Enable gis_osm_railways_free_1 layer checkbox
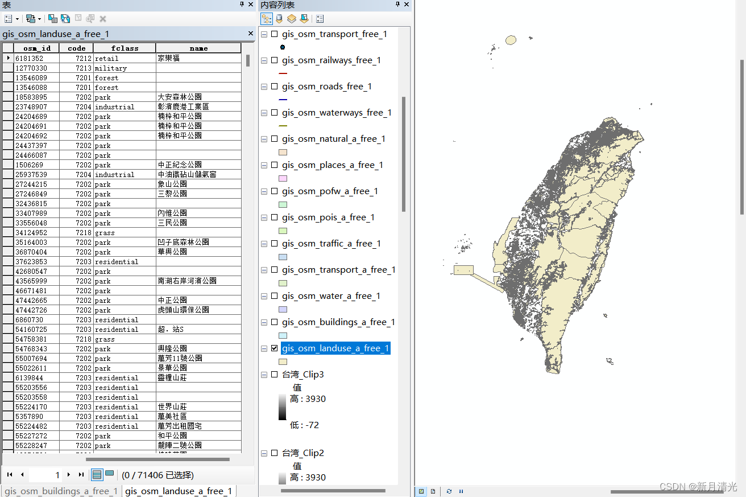Viewport: 746px width, 497px height. (275, 60)
